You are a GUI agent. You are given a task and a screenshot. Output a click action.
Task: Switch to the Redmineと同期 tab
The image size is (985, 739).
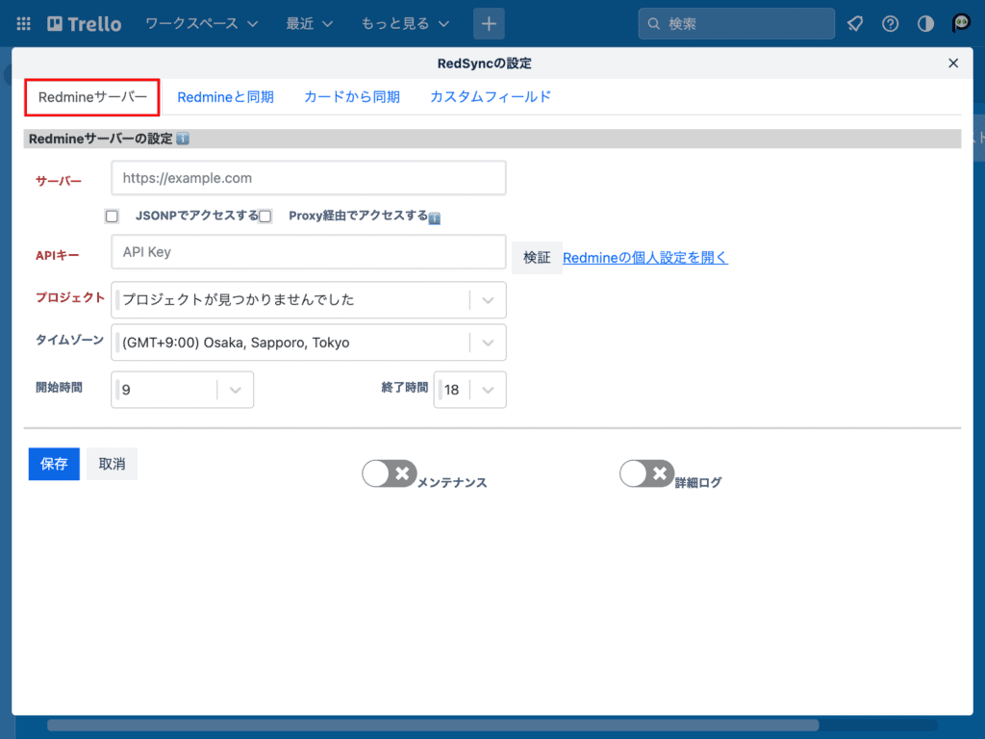coord(225,96)
